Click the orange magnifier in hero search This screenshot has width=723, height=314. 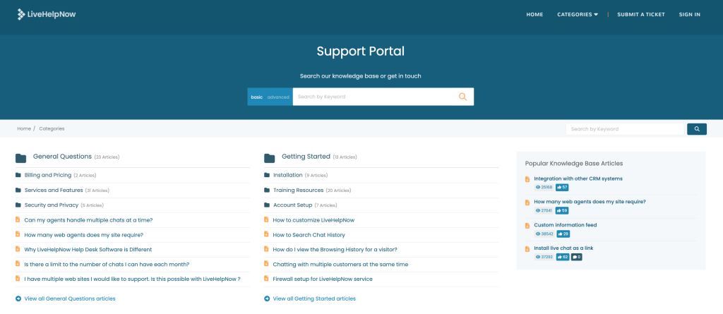point(463,97)
